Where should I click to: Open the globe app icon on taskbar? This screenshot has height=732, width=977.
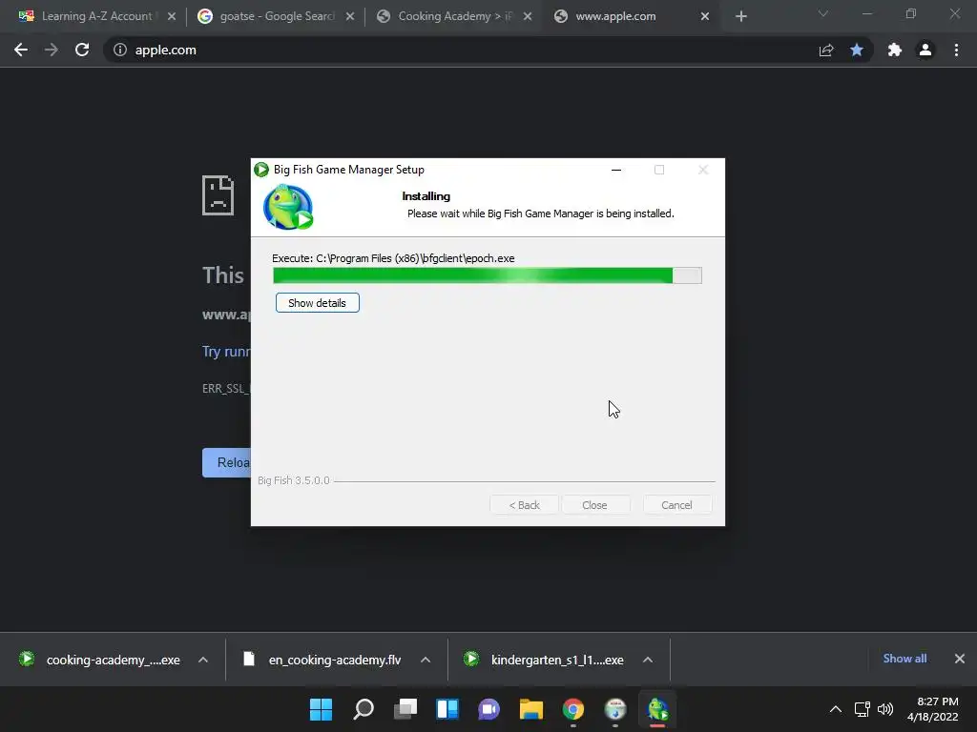click(x=615, y=709)
